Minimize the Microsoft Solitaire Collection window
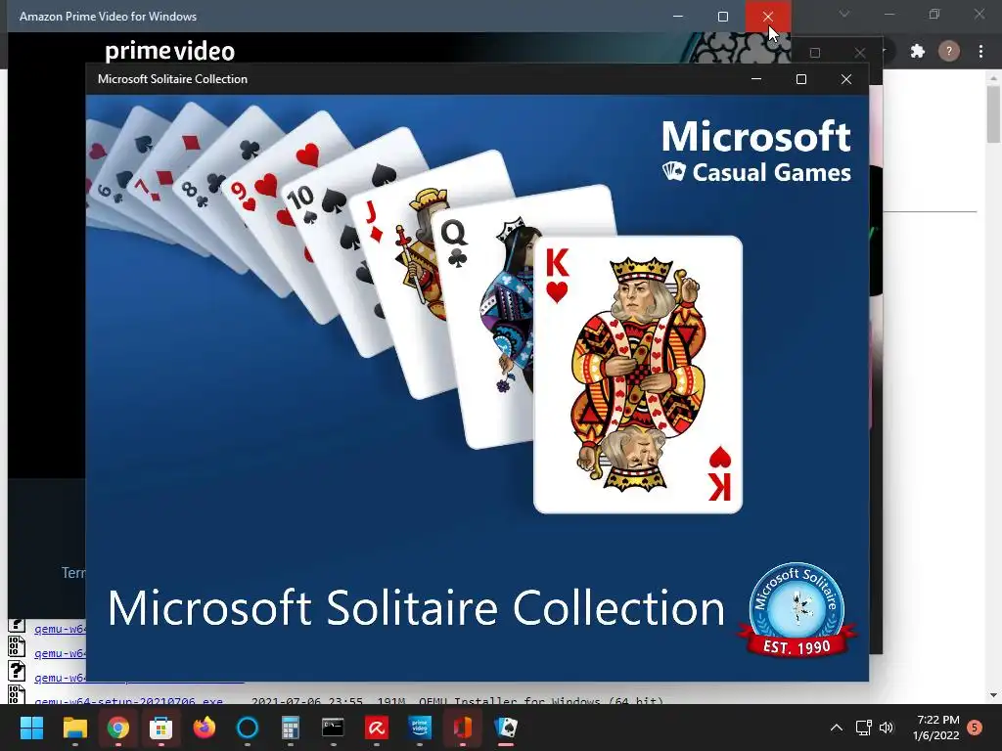1002x751 pixels. pyautogui.click(x=756, y=79)
